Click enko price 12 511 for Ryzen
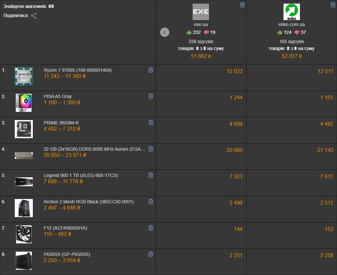The height and width of the screenshot is (275, 337). [x=326, y=71]
